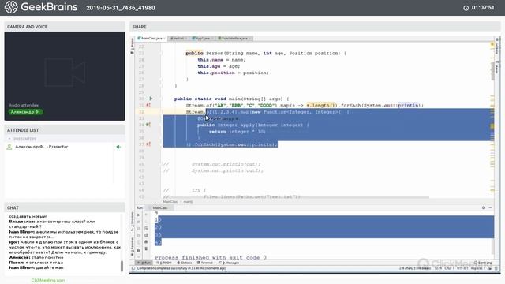Switch to the FuncInterface.java editor tab
The image size is (505, 284).
pyautogui.click(x=234, y=39)
